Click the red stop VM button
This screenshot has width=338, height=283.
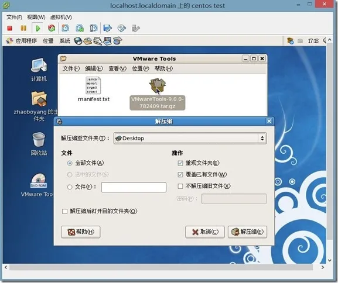[9, 28]
